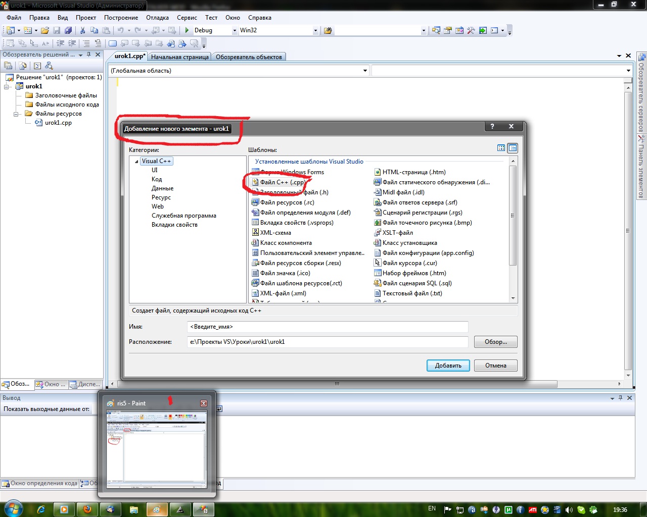Click the Firefox icon in the taskbar

point(87,509)
